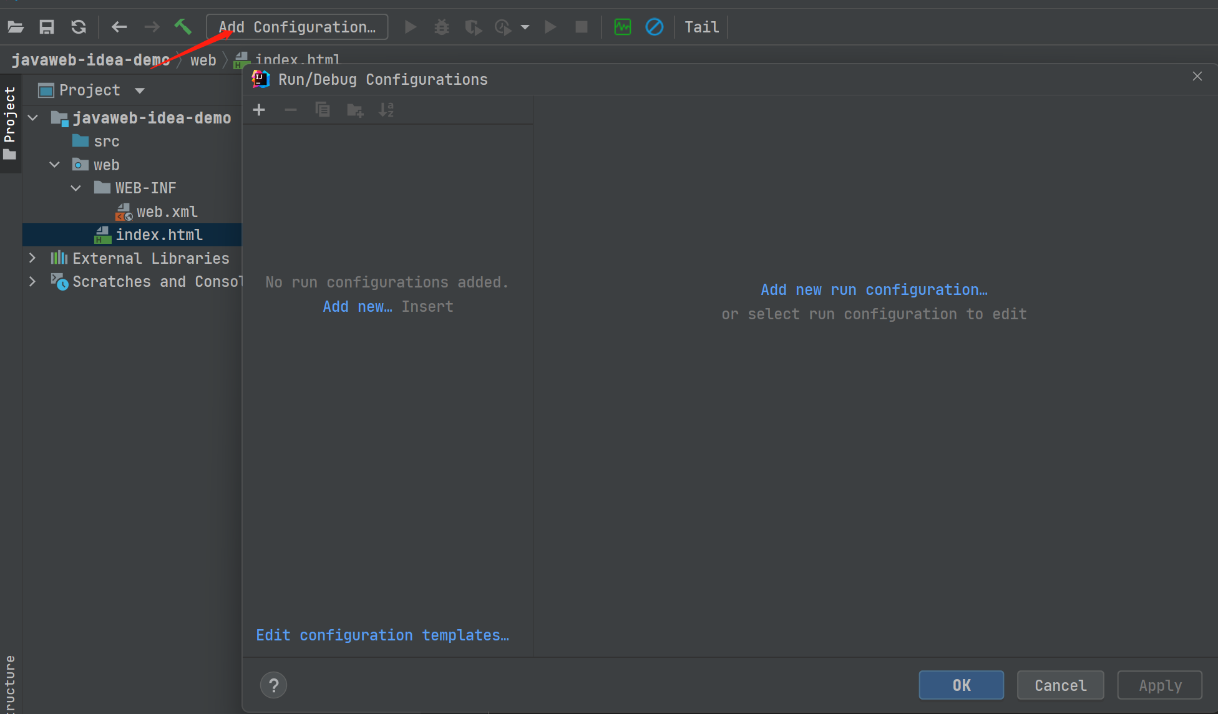Click the Save All disk icon

click(x=47, y=27)
